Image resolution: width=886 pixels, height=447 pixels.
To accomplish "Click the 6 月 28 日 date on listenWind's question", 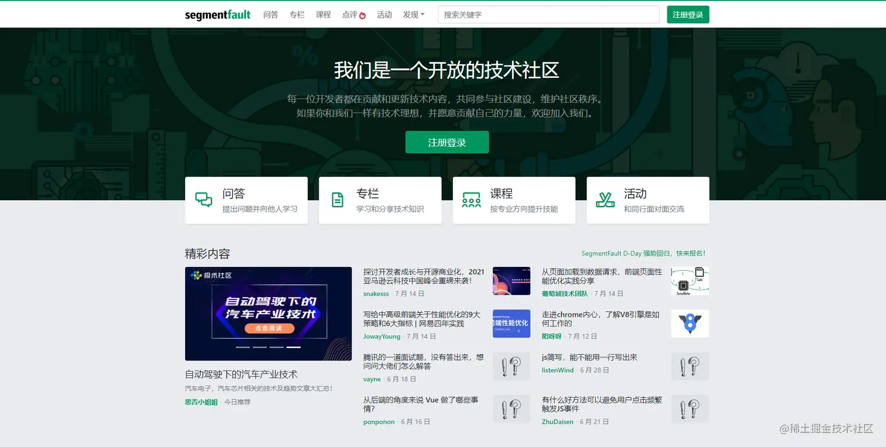I will (595, 370).
